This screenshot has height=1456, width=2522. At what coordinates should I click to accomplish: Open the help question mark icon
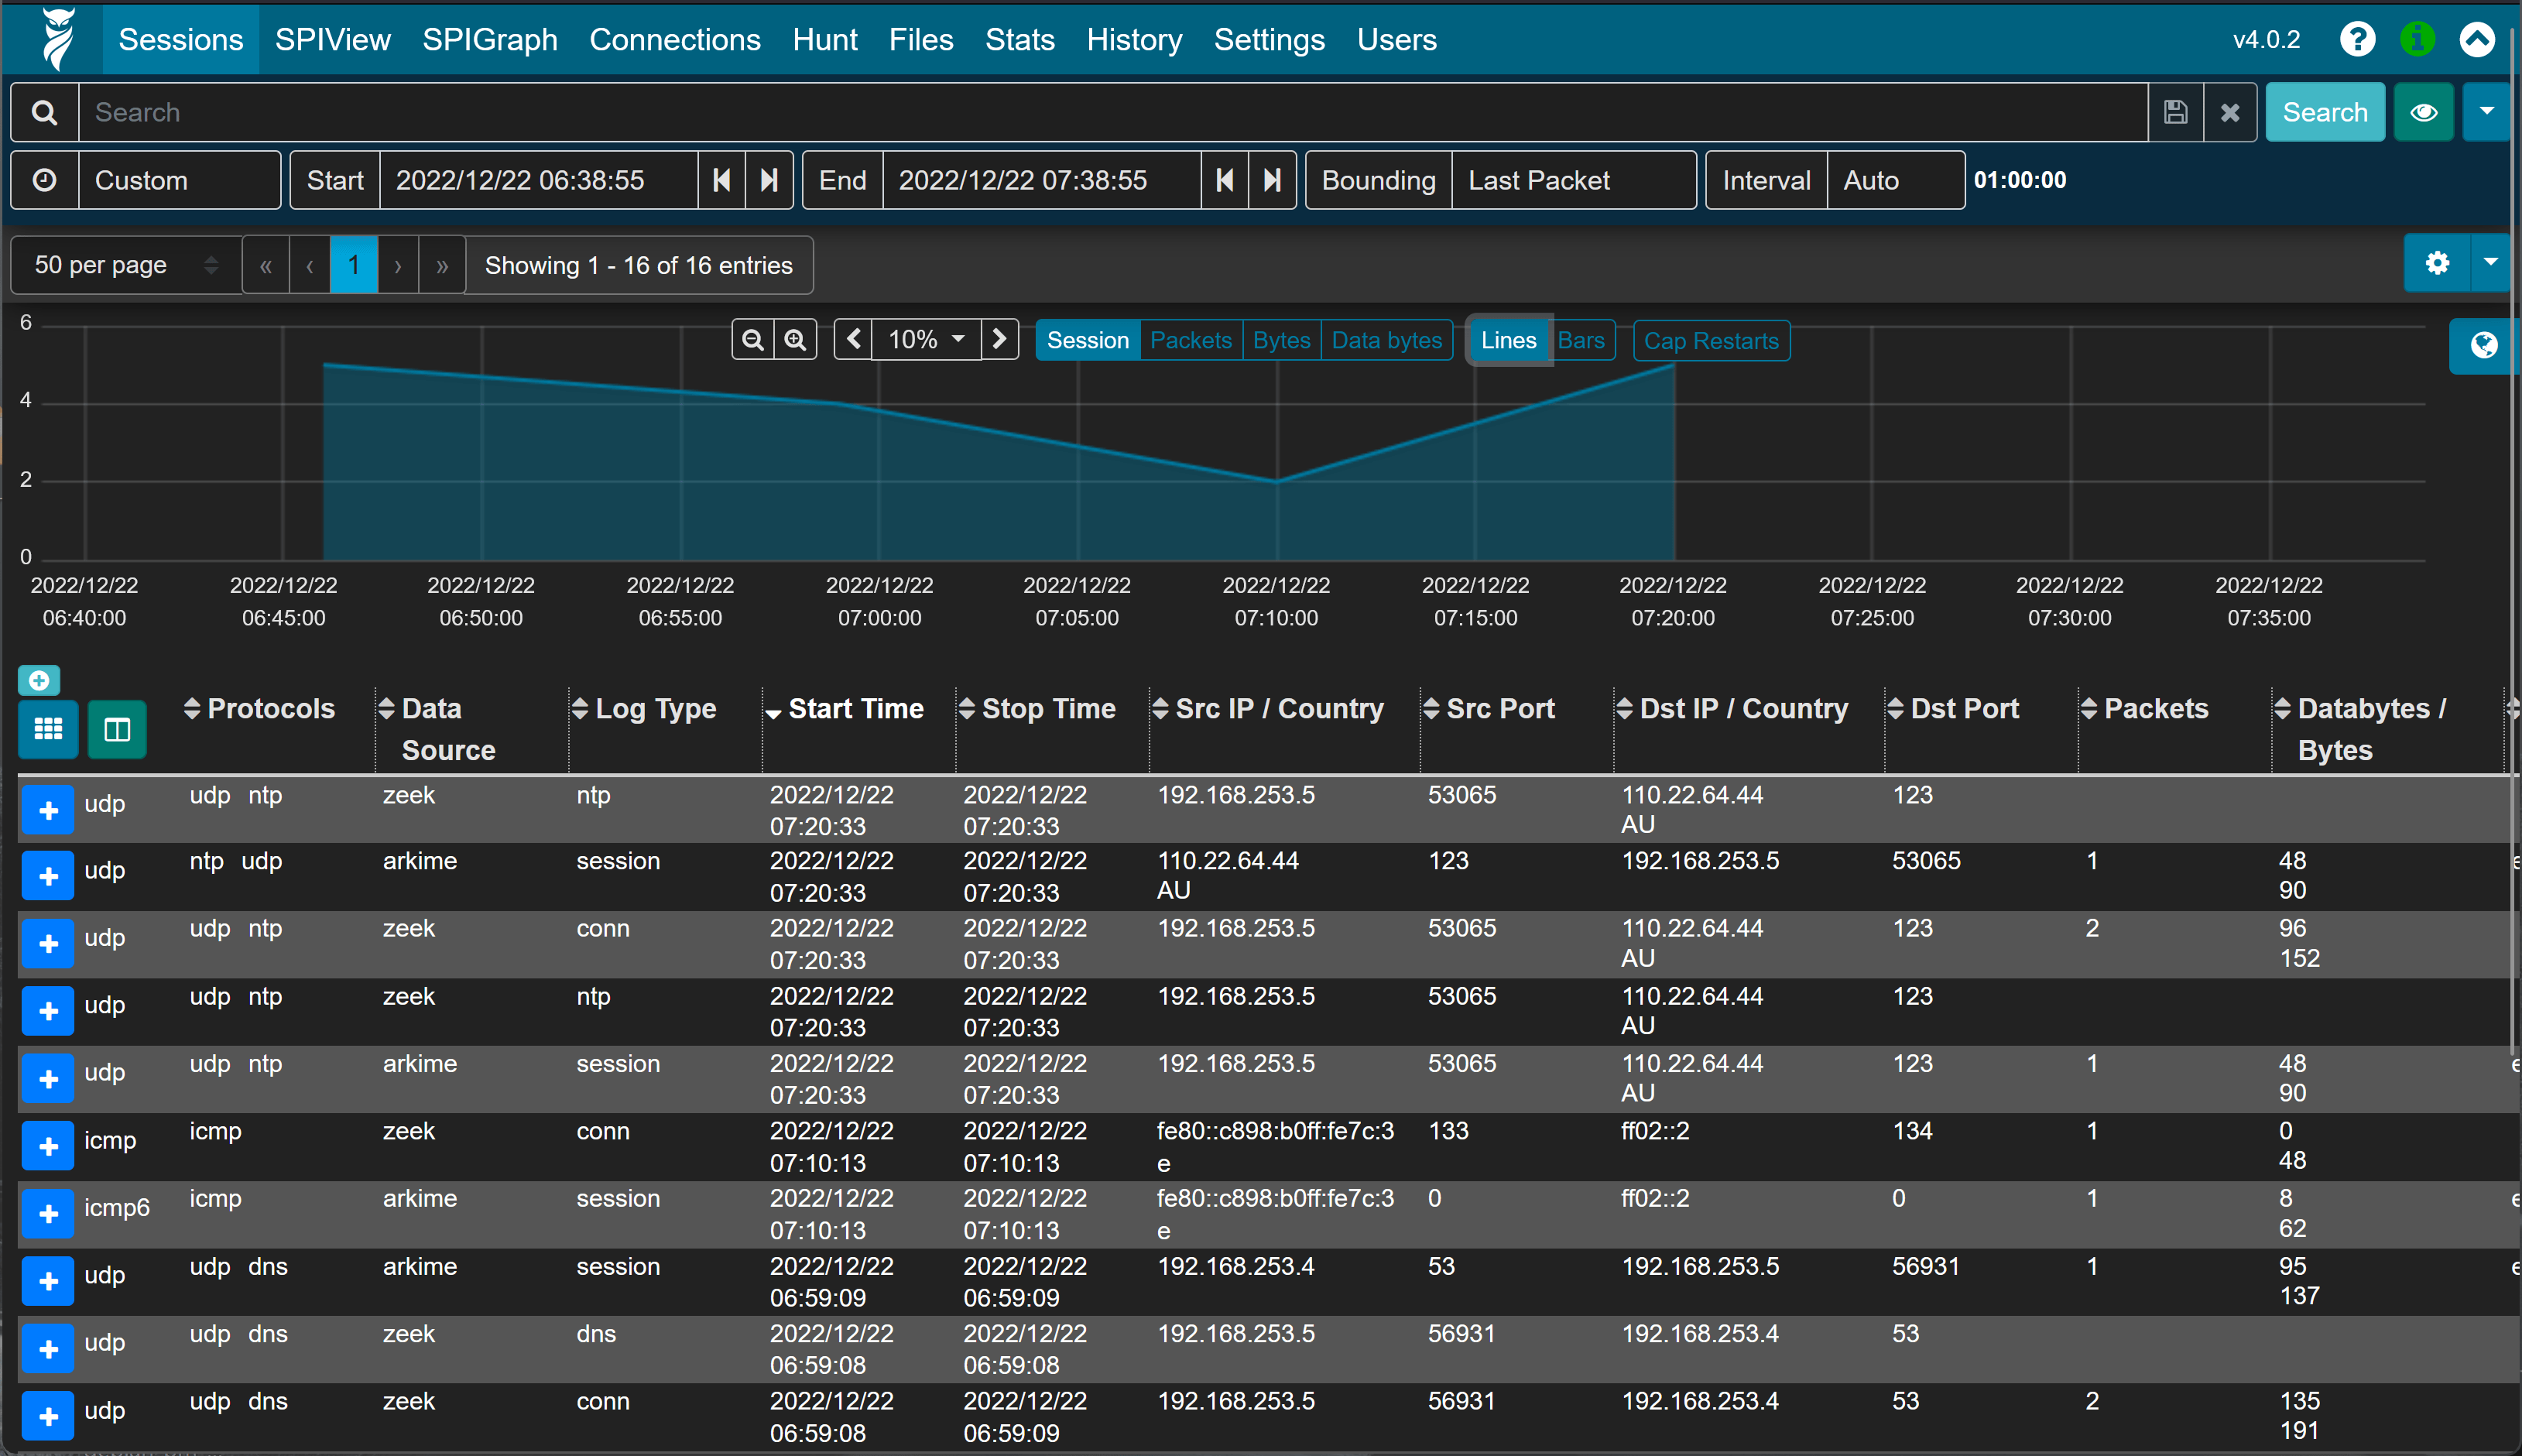tap(2357, 40)
